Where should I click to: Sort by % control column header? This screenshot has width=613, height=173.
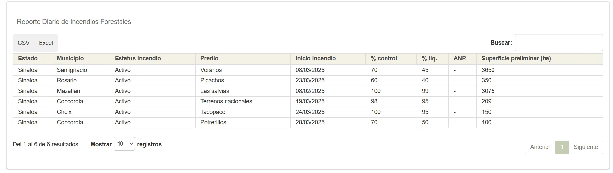[384, 58]
